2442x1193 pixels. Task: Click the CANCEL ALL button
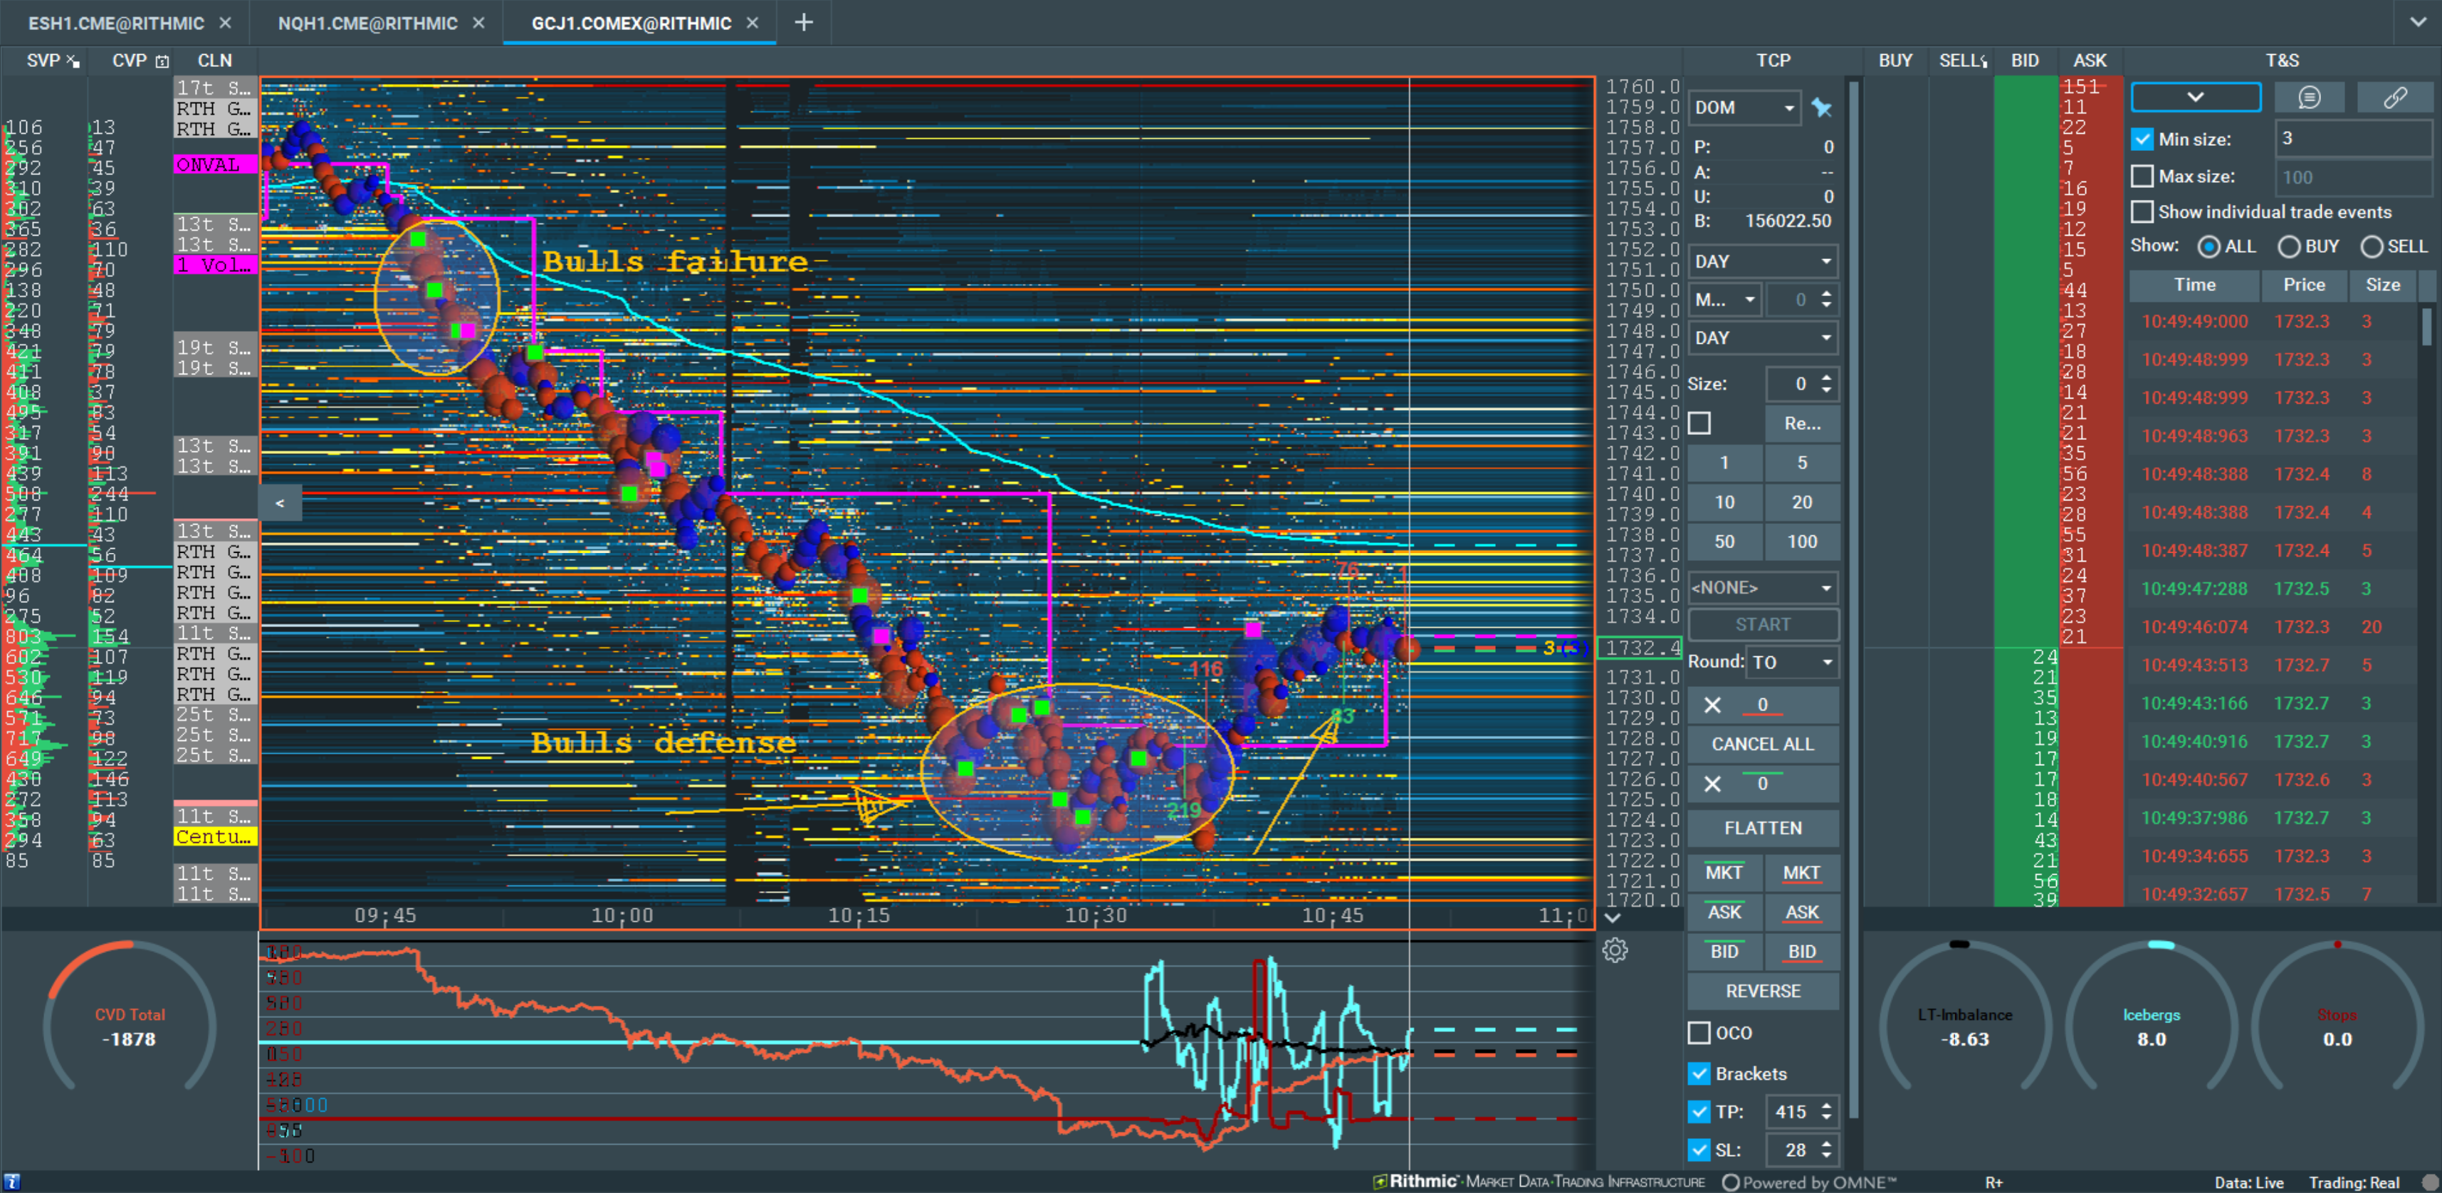coord(1764,745)
